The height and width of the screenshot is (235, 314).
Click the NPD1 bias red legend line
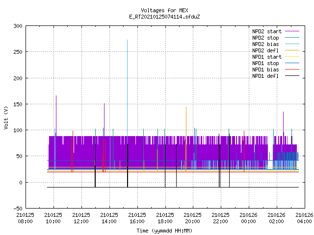(x=292, y=70)
